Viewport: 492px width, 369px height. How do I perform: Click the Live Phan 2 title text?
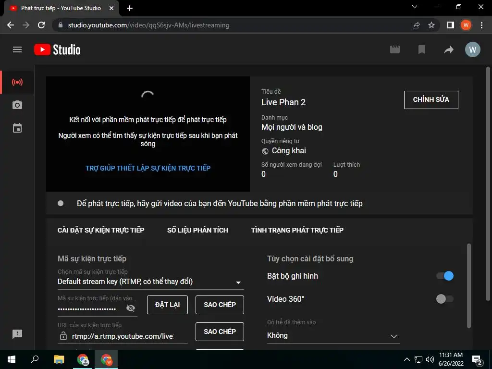(x=283, y=102)
